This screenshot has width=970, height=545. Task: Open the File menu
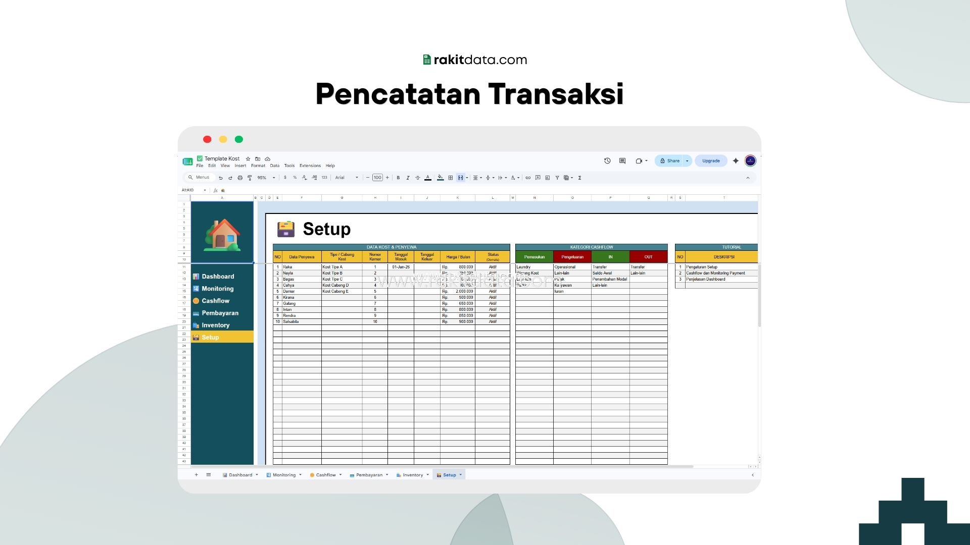pos(200,166)
